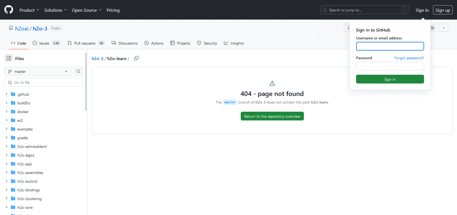
Task: Open the ec2 folder icon
Action: pyautogui.click(x=13, y=120)
